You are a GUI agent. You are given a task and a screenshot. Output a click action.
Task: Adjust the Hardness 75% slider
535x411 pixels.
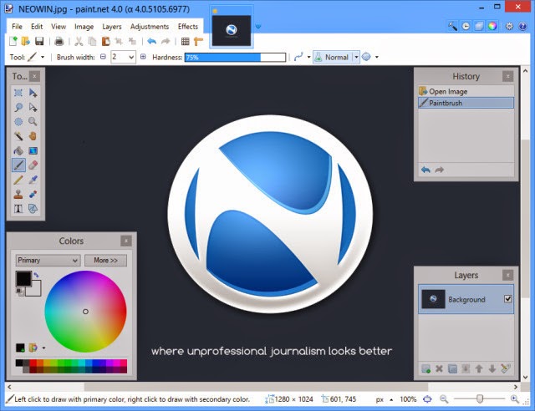(235, 58)
